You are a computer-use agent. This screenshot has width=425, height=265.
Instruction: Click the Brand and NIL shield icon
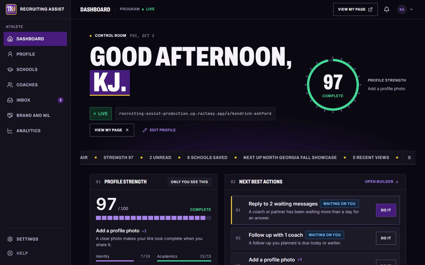point(10,115)
